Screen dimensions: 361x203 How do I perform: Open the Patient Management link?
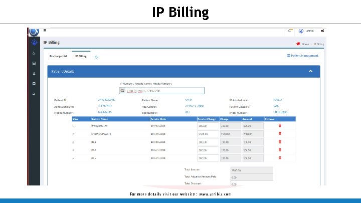click(302, 56)
